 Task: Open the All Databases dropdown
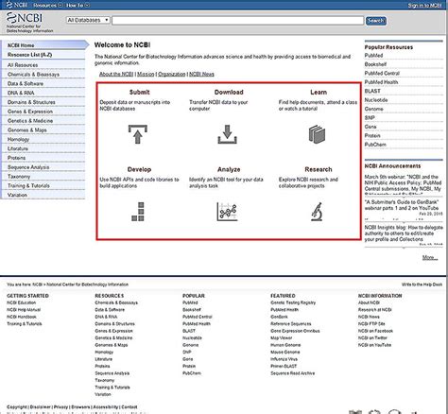(88, 20)
